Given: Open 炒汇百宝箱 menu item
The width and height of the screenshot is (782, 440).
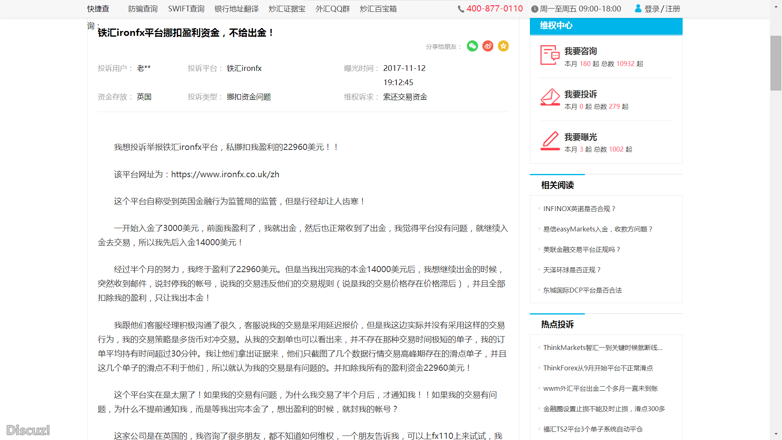Looking at the screenshot, I should (x=378, y=9).
